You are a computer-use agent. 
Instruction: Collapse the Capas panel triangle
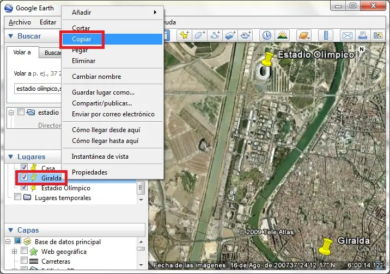[10, 230]
